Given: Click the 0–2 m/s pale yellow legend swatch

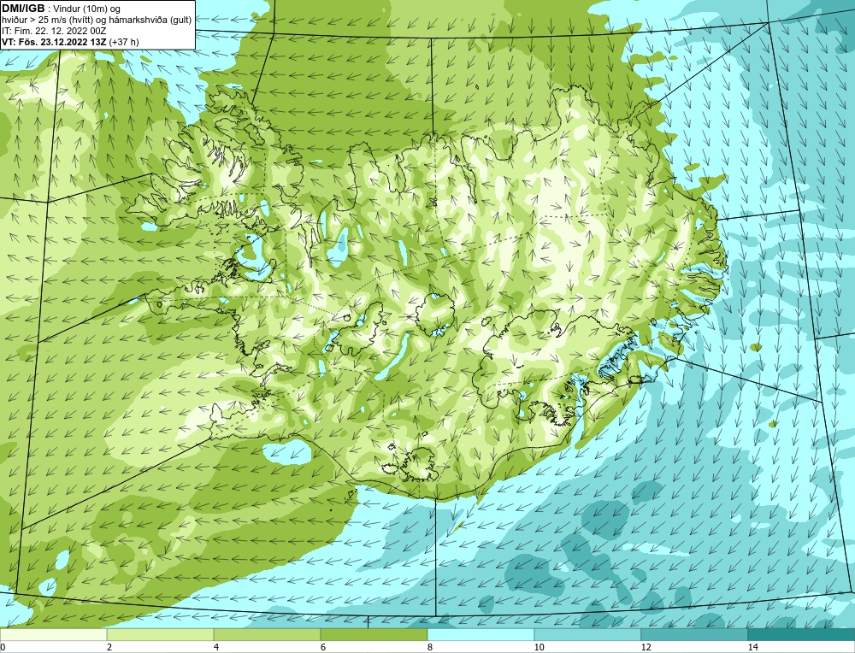Looking at the screenshot, I should point(53,635).
